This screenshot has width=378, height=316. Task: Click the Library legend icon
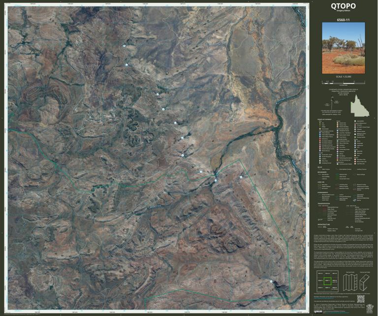[x=338, y=154]
